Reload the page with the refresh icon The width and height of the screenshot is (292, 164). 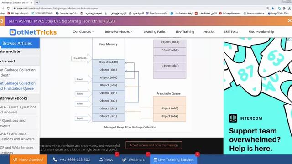point(8,8)
